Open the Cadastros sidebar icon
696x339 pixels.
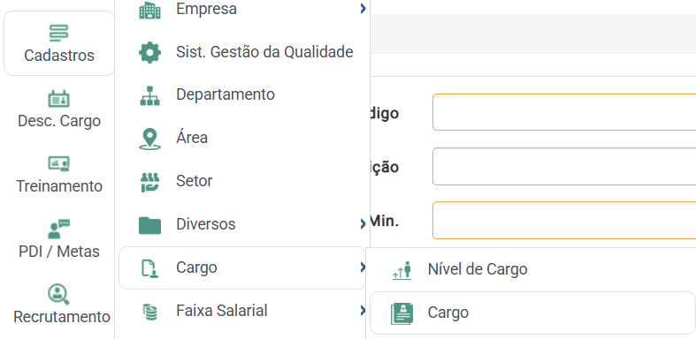click(59, 34)
